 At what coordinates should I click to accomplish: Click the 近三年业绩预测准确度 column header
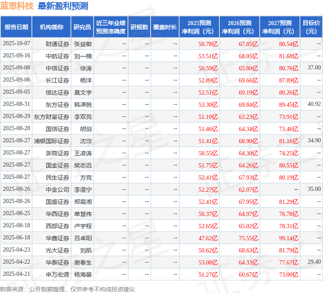click(x=111, y=27)
